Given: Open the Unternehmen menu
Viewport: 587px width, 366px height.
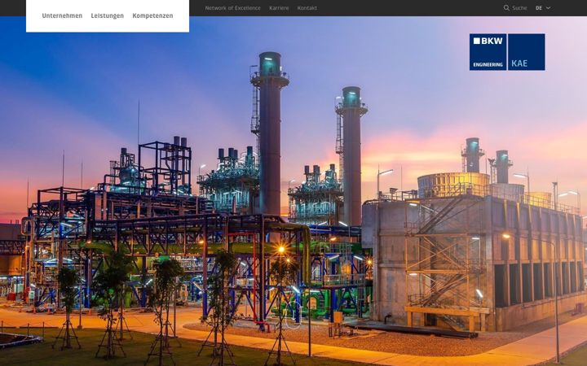Looking at the screenshot, I should (62, 15).
